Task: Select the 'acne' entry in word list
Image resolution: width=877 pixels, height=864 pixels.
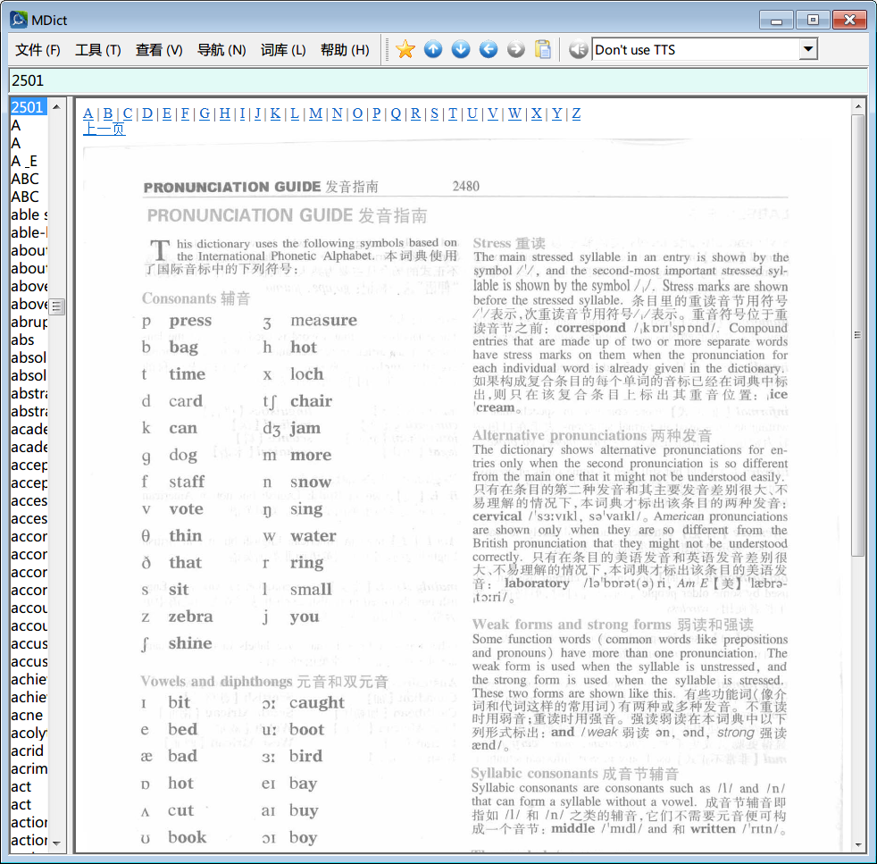Action: pos(28,715)
